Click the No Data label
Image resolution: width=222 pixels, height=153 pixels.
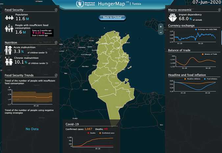coord(32,129)
